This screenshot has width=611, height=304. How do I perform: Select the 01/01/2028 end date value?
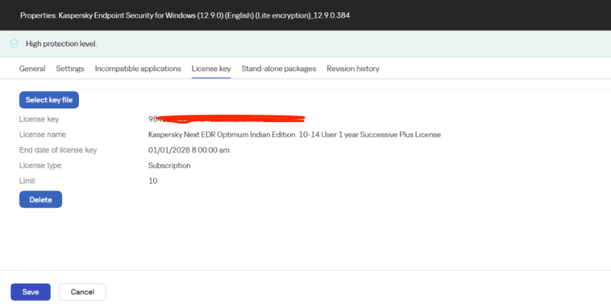coord(189,150)
